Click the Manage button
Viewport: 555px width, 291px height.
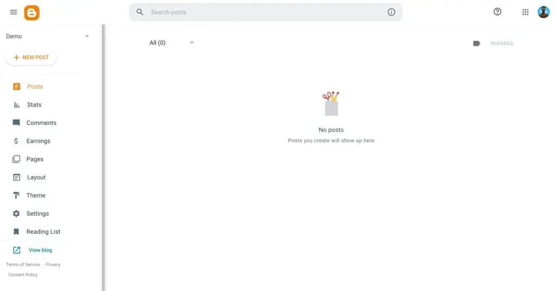[x=502, y=43]
